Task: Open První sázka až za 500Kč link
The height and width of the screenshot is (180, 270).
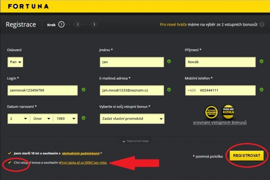Action: (83, 163)
